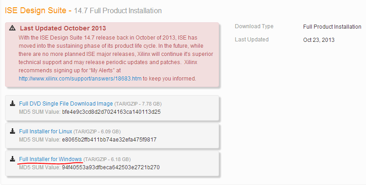
Task: Click the MD5 value of the DVD image
Action: [x=111, y=111]
